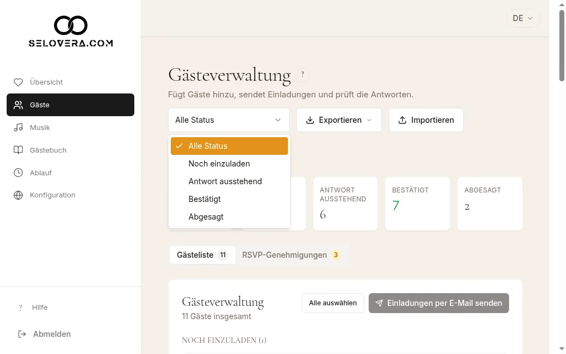Click the scrollbar down arrow
The image size is (566, 354).
coord(562,349)
